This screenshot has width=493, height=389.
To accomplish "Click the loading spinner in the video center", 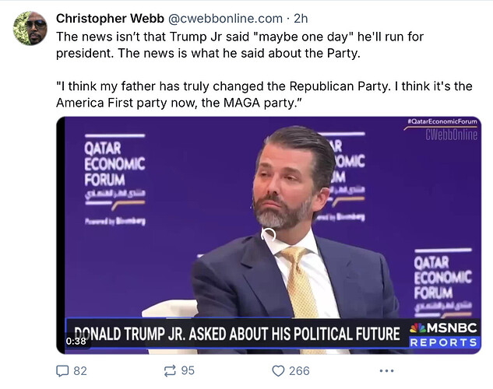I will pos(269,235).
